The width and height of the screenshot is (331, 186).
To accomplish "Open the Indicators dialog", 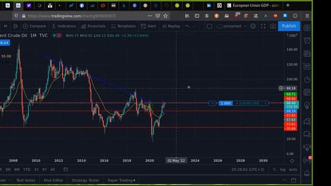I will pyautogui.click(x=64, y=26).
